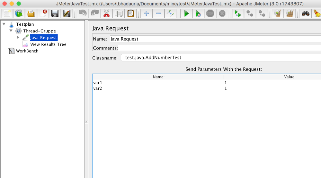
Task: Expand the Java Request node arrow
Action: (18, 38)
